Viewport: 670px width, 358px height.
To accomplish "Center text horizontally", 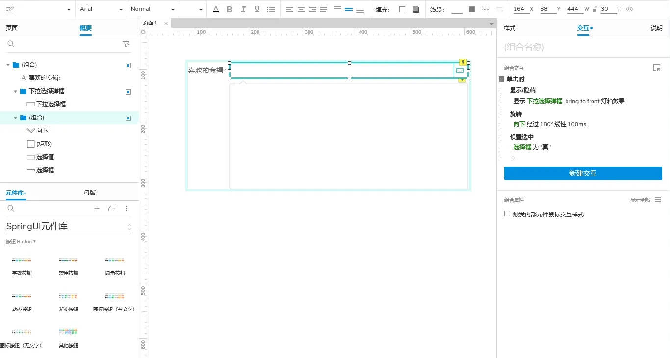I will point(301,9).
